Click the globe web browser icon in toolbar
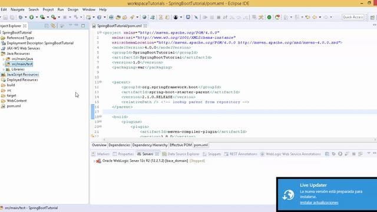 click(x=144, y=17)
